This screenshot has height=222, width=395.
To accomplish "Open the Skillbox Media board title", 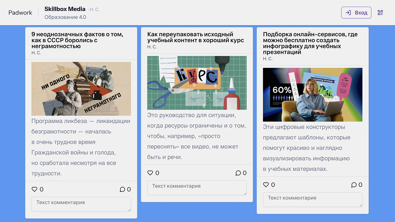I will click(x=65, y=9).
